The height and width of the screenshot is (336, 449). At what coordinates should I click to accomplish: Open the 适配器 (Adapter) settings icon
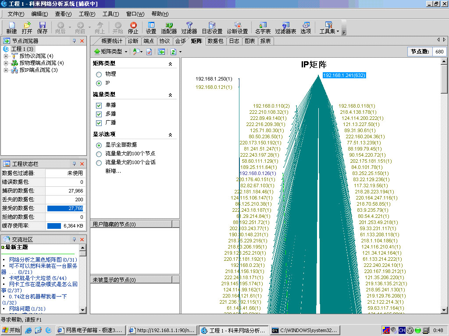(x=169, y=28)
